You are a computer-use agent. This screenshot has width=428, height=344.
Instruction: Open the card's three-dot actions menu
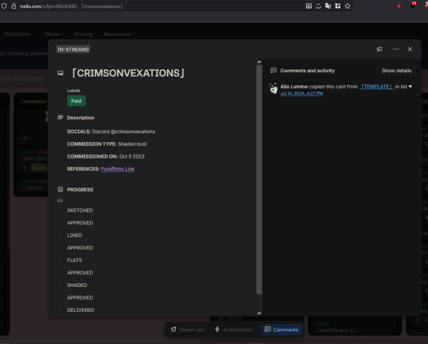pyautogui.click(x=396, y=49)
